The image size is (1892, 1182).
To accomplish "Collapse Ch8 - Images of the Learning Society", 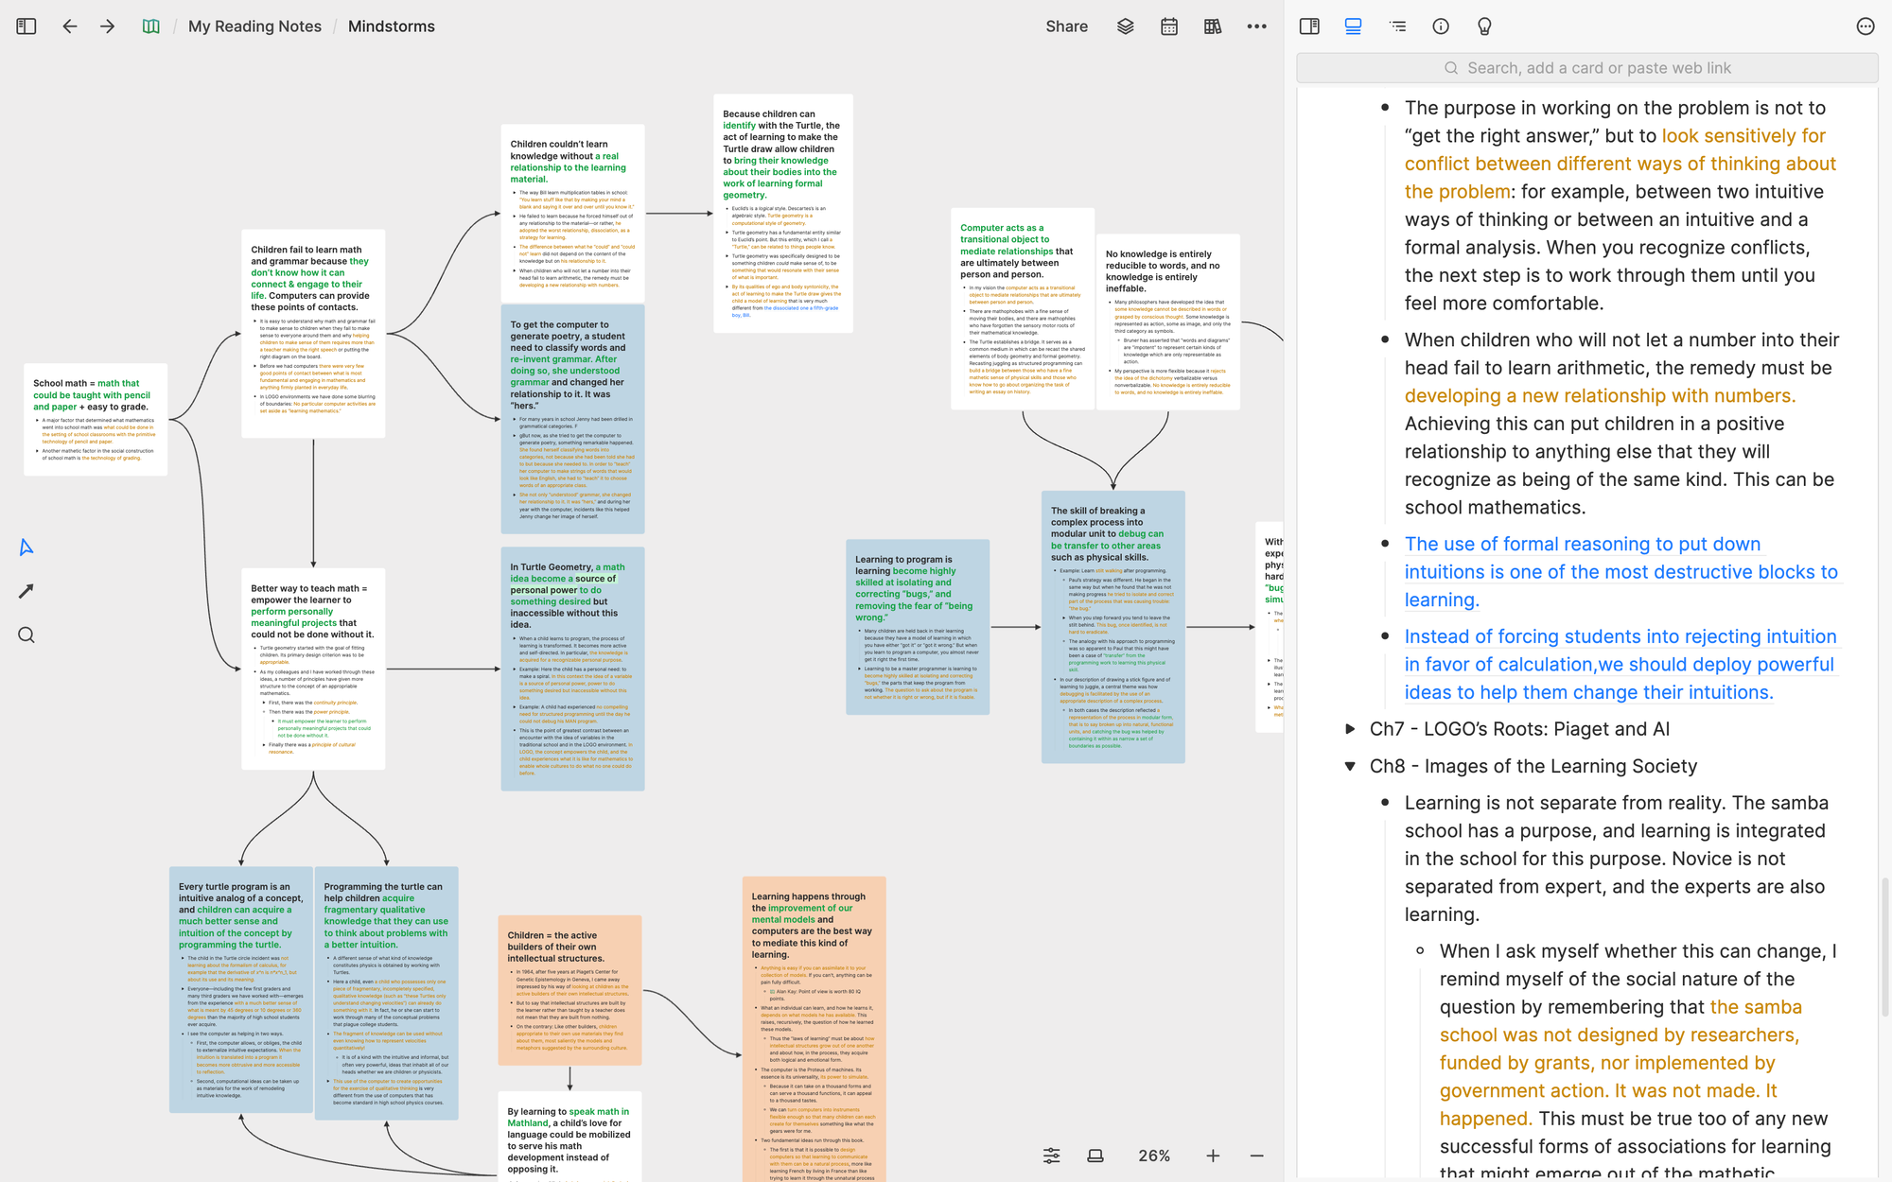I will coord(1351,766).
